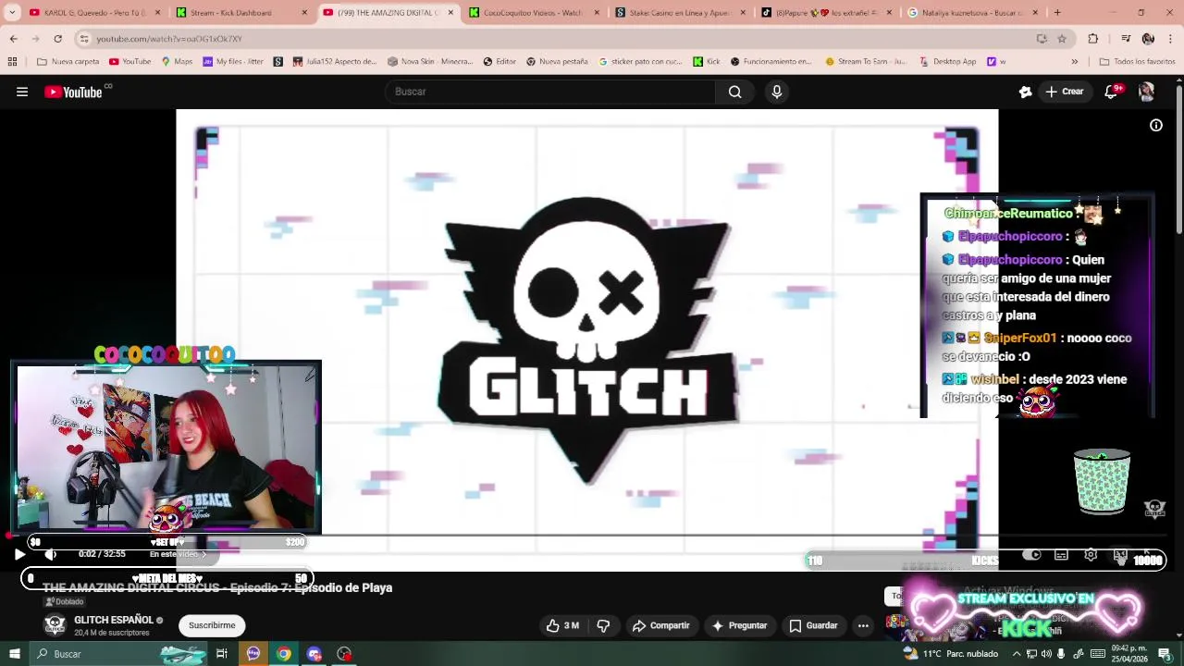Play the video
The width and height of the screenshot is (1184, 666).
19,554
